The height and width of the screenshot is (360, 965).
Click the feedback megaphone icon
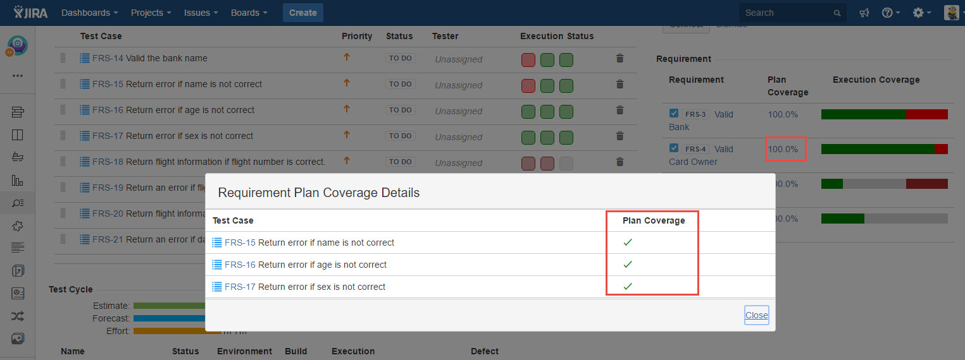[x=864, y=13]
